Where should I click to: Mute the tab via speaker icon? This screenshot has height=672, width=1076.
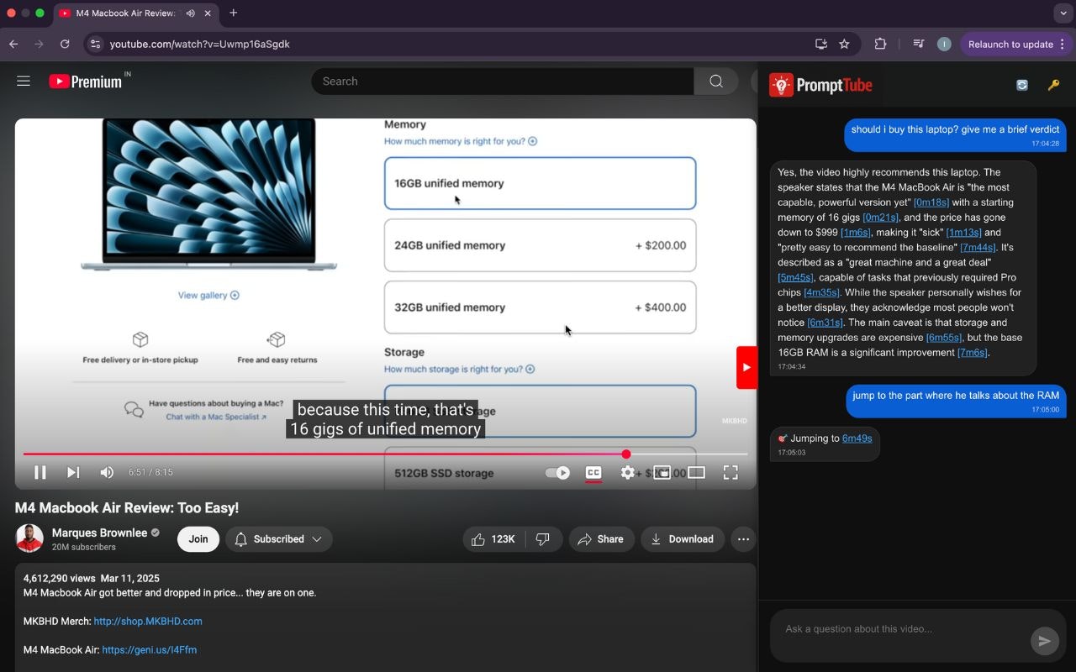click(x=191, y=13)
